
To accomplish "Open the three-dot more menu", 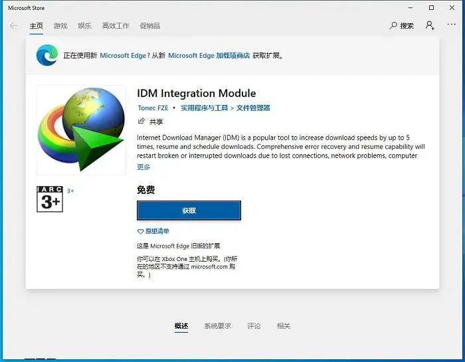I will 451,25.
